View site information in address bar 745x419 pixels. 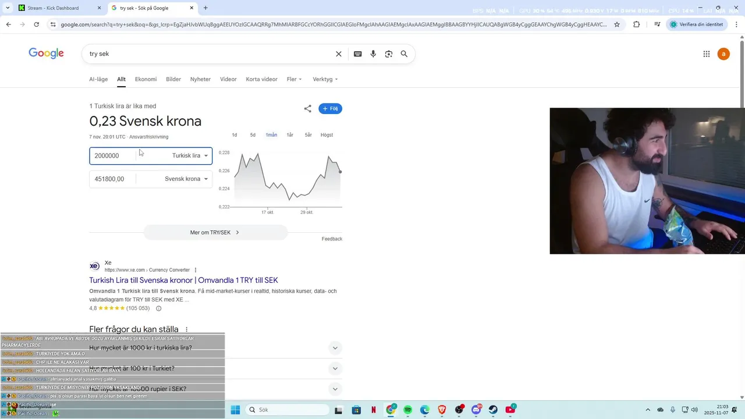coord(53,24)
